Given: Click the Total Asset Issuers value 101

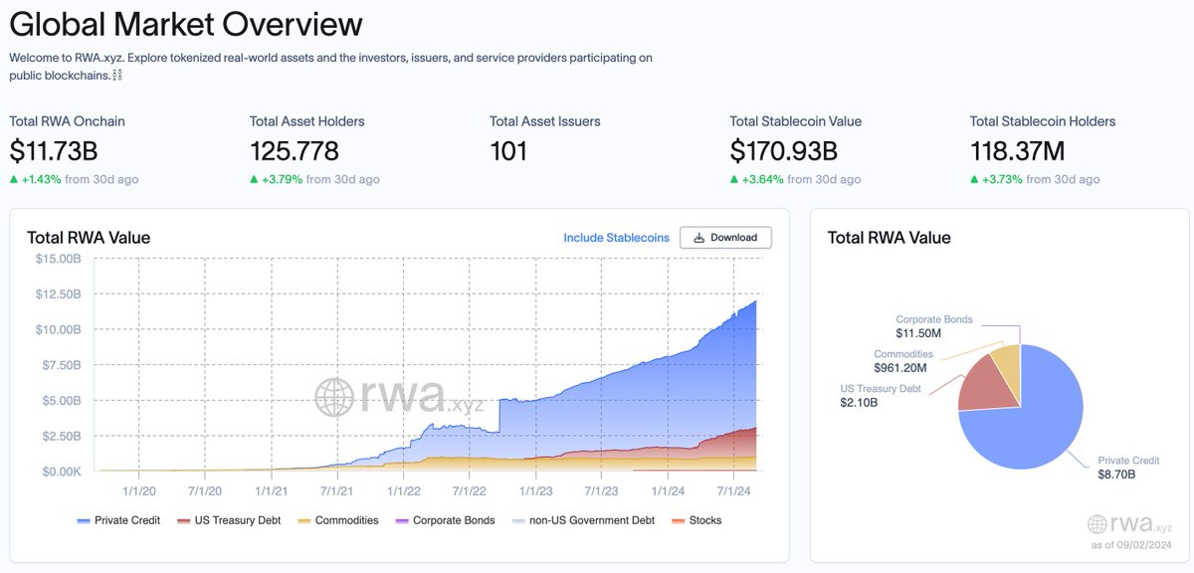Looking at the screenshot, I should (508, 151).
